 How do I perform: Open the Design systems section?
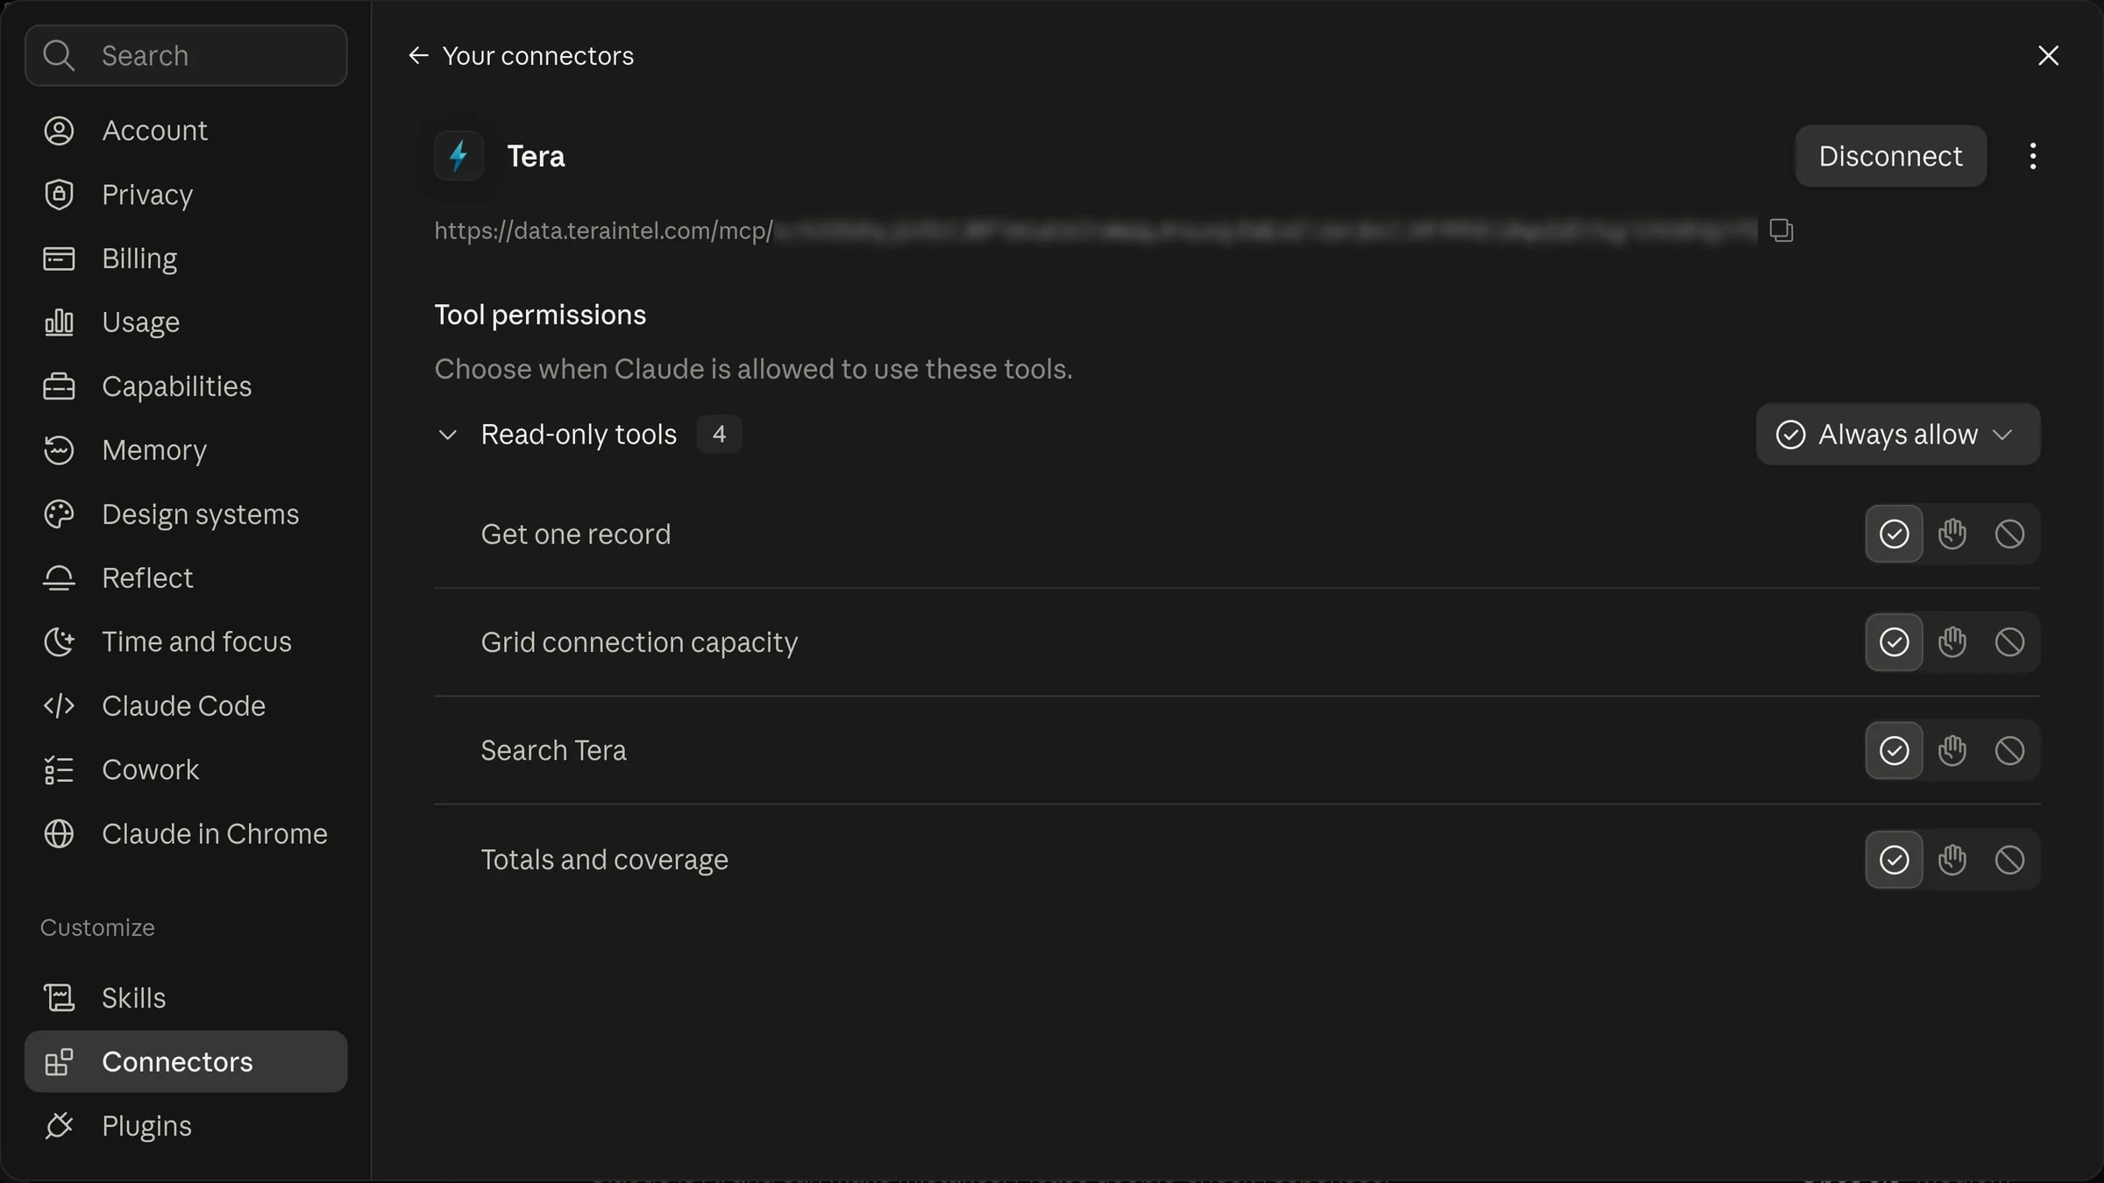186,514
